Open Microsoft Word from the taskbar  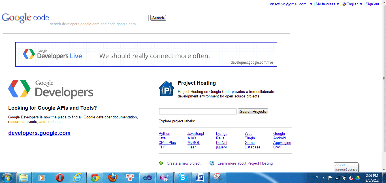point(200,178)
